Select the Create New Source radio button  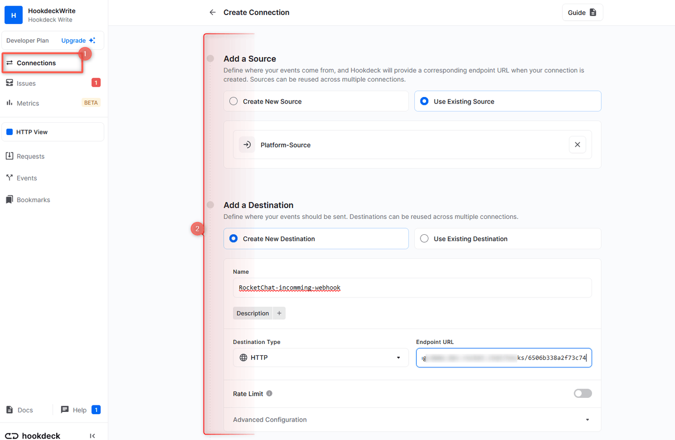pyautogui.click(x=233, y=101)
